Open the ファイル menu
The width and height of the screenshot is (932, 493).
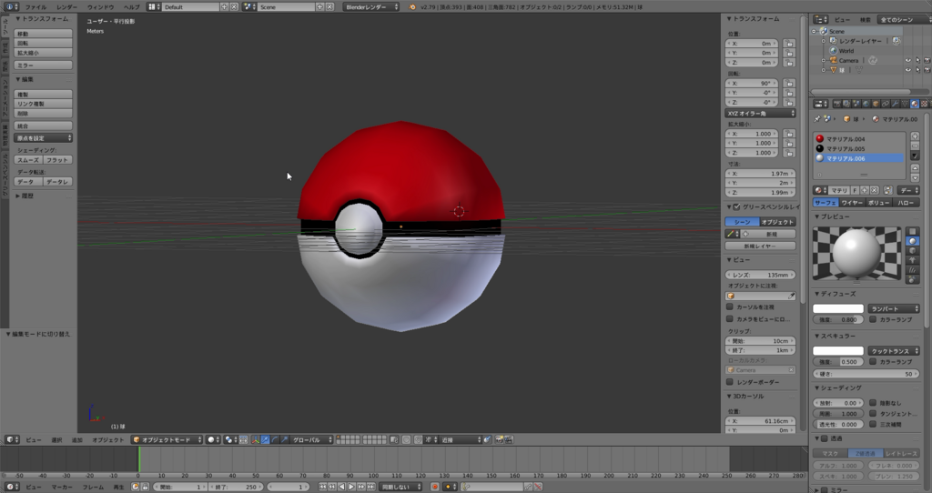(35, 6)
